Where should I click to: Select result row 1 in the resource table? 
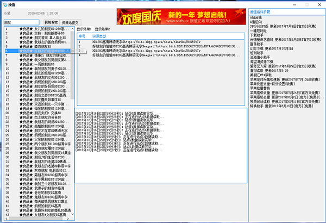coord(160,42)
